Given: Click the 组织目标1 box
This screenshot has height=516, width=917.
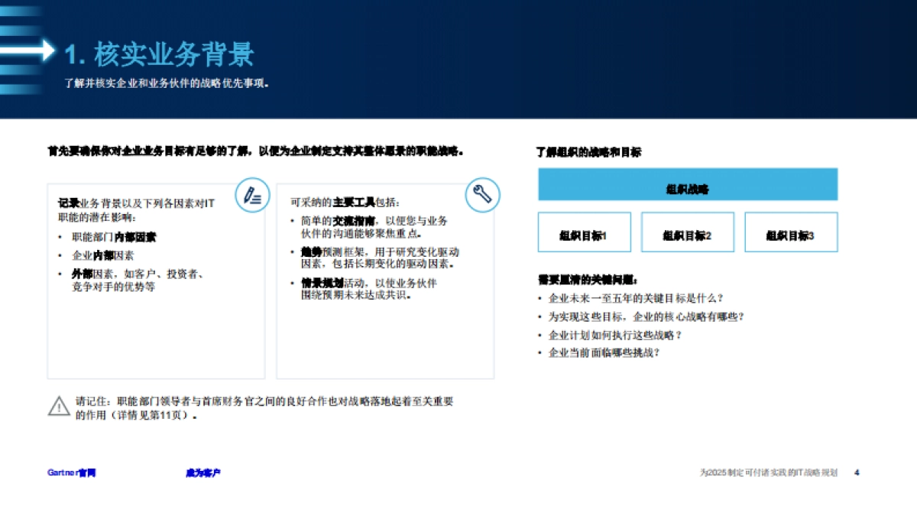Looking at the screenshot, I should 584,232.
